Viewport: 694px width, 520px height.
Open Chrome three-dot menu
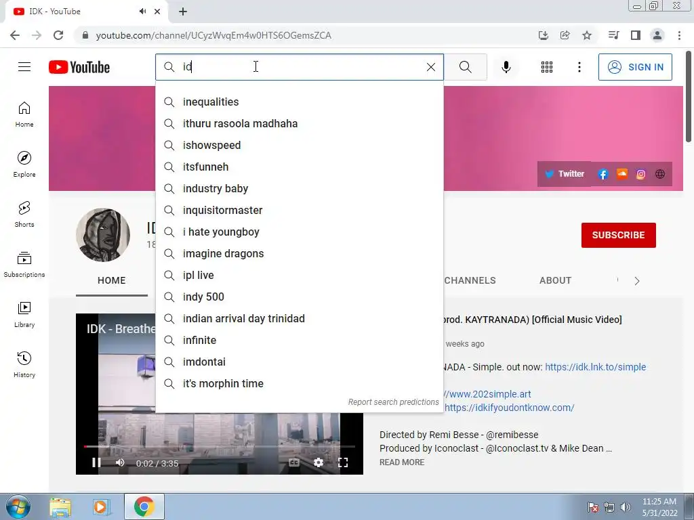(x=679, y=35)
